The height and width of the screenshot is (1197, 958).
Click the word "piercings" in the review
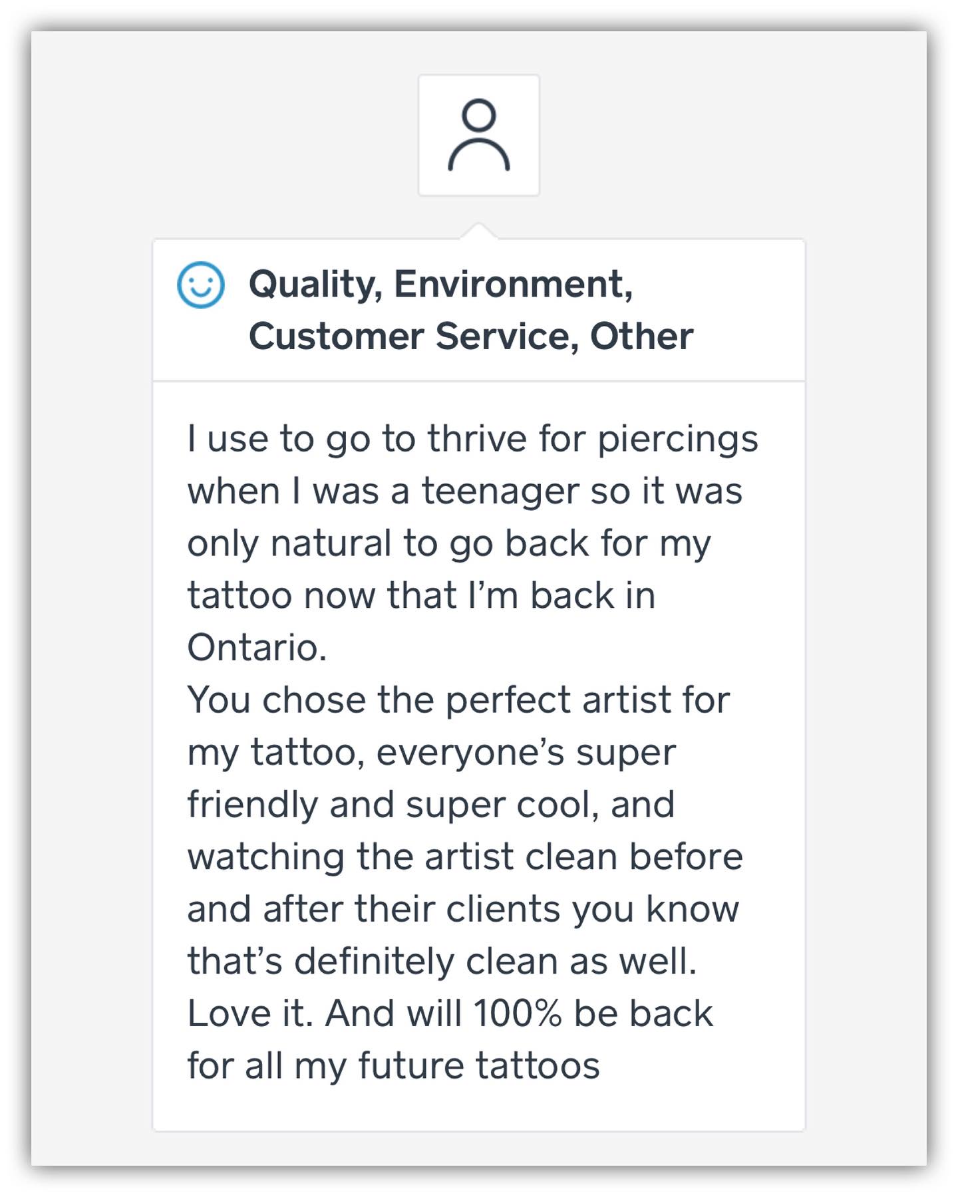(x=677, y=440)
